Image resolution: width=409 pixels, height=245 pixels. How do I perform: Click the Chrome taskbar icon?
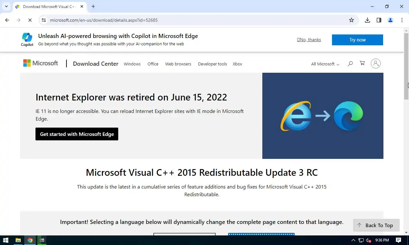(x=30, y=240)
